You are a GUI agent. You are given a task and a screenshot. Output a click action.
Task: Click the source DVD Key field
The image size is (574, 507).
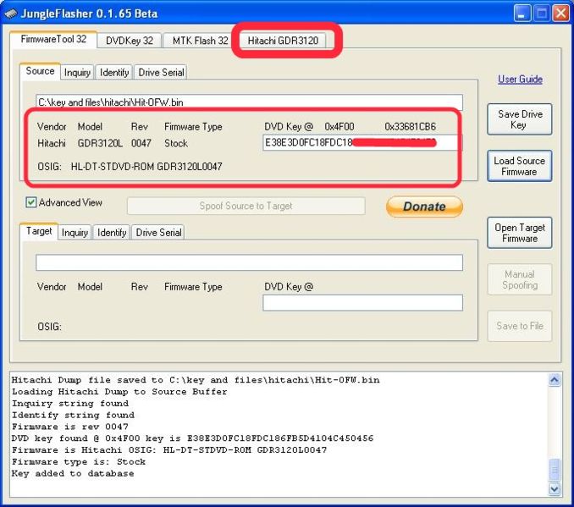[x=362, y=143]
